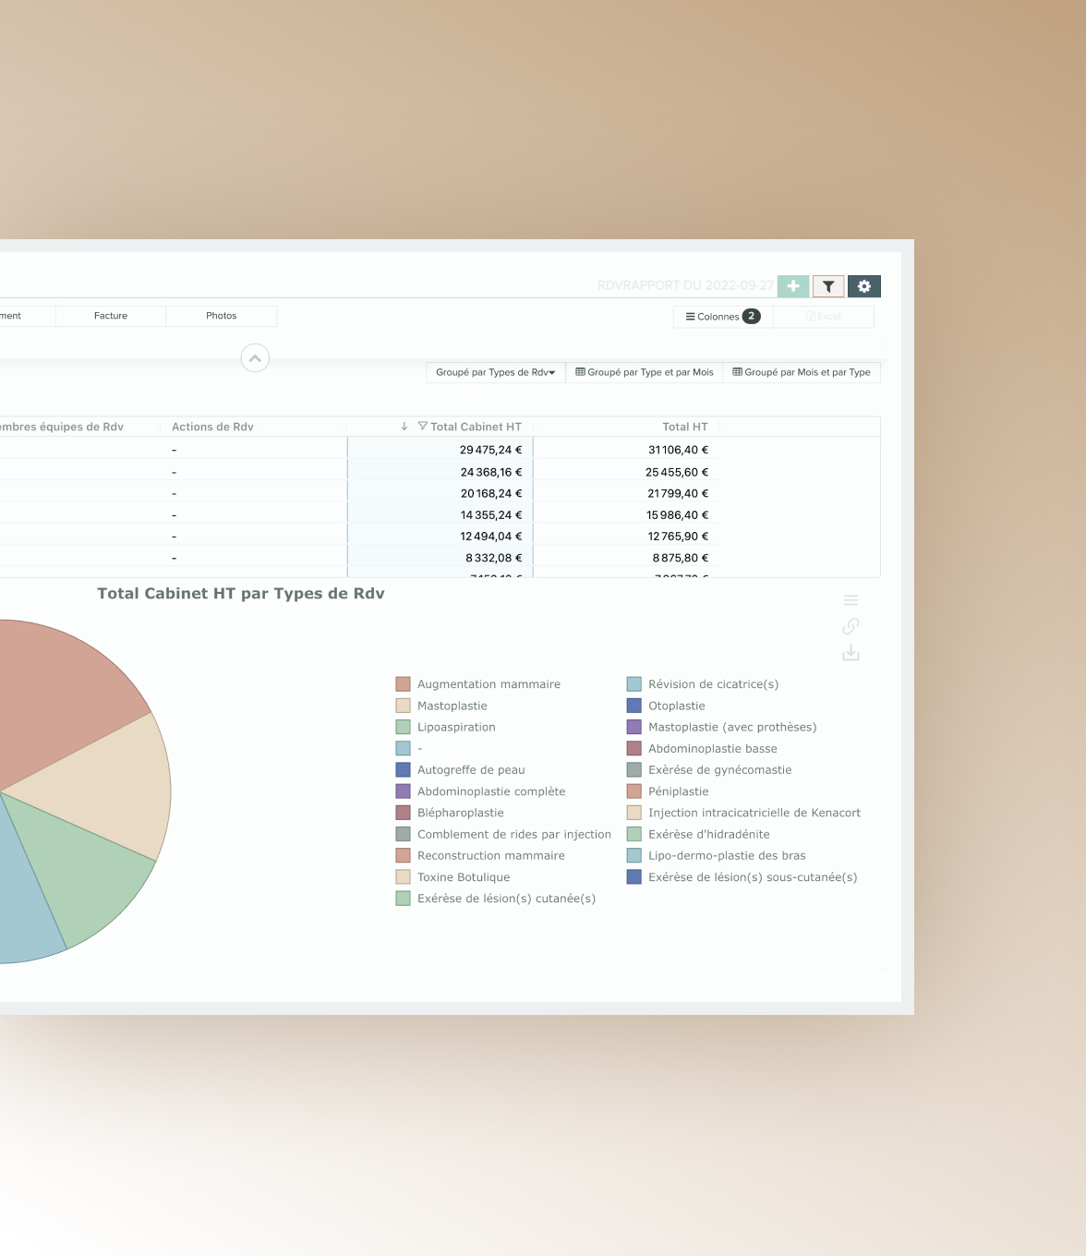Click the Total HT column header

[684, 427]
